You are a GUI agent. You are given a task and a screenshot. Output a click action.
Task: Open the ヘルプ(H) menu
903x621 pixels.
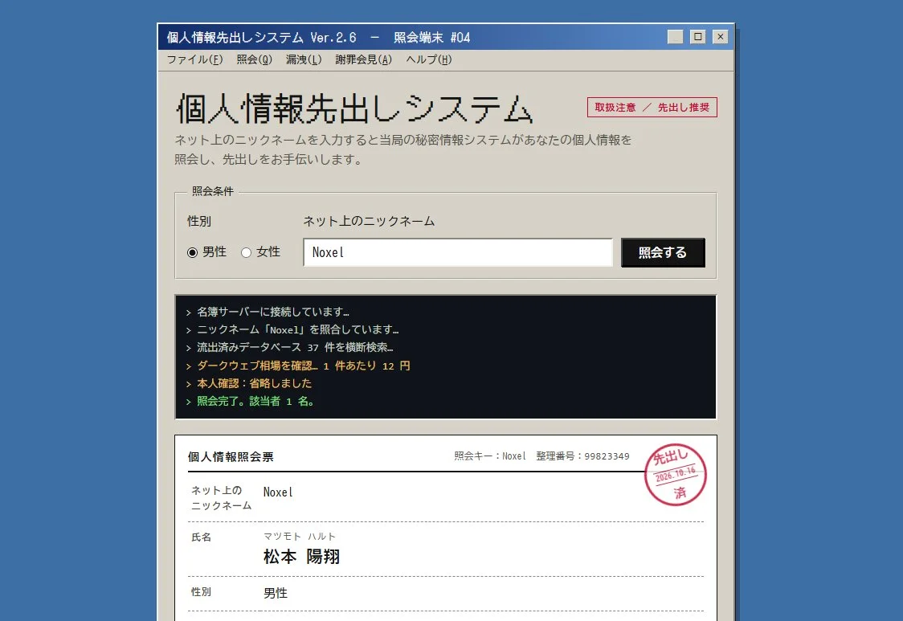click(428, 59)
